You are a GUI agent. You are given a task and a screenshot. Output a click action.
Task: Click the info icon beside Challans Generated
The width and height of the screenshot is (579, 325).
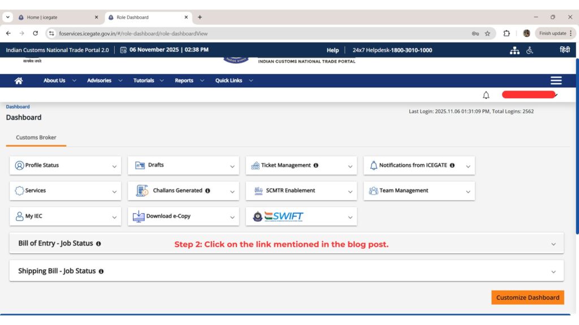[x=208, y=191]
